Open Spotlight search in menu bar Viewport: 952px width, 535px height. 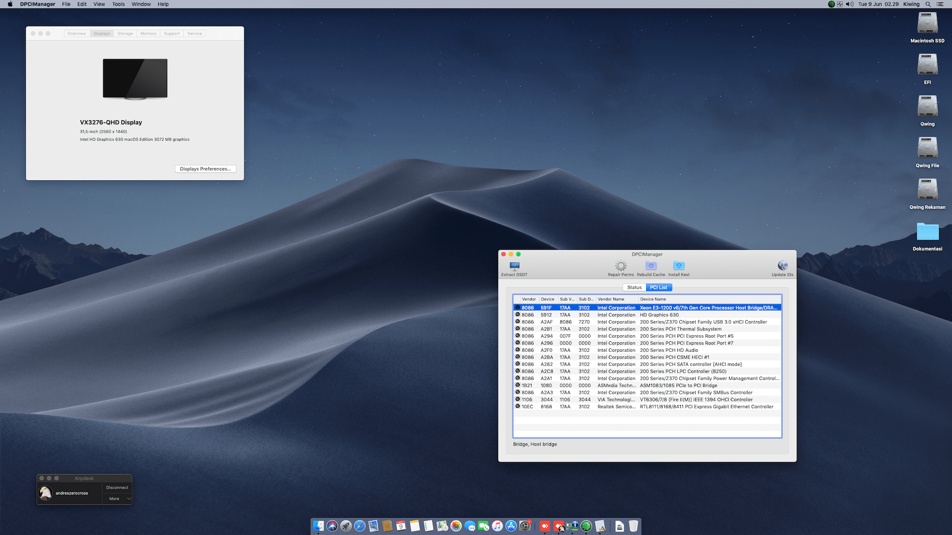(x=928, y=4)
